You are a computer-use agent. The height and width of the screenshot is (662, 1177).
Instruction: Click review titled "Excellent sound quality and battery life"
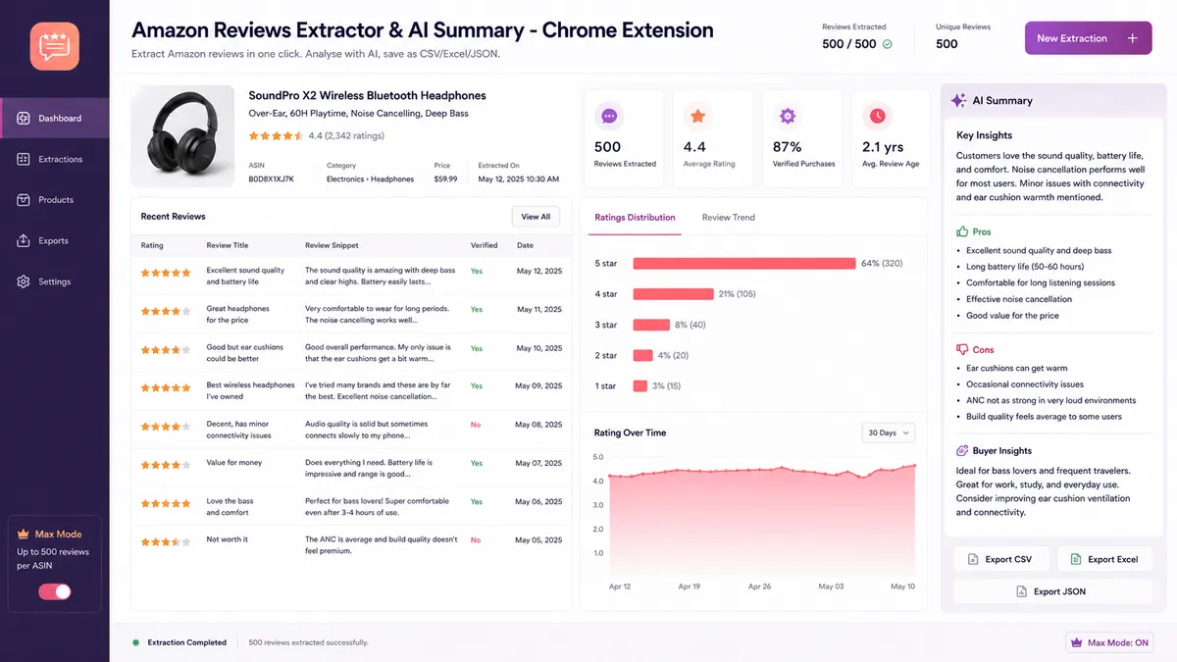pos(245,276)
